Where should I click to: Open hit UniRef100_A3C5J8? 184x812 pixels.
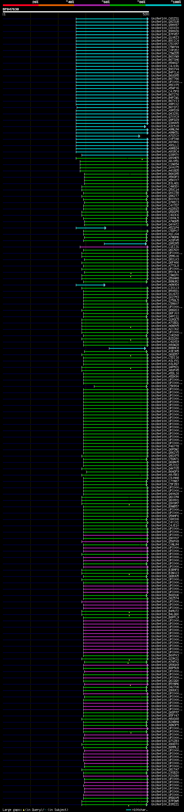(x=165, y=126)
